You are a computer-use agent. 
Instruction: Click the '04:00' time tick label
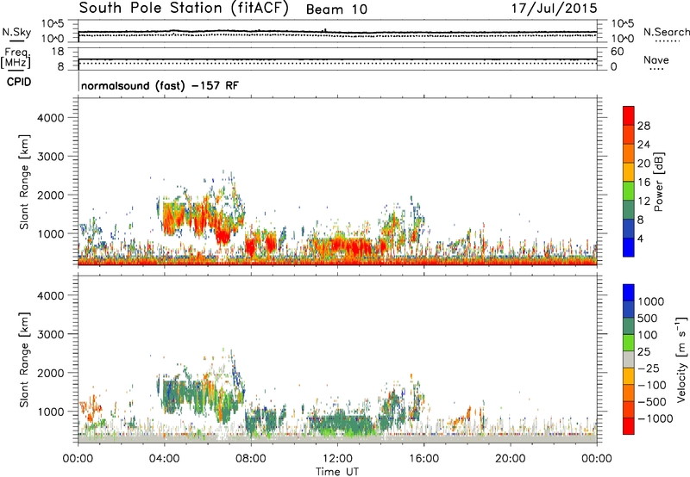pos(164,459)
